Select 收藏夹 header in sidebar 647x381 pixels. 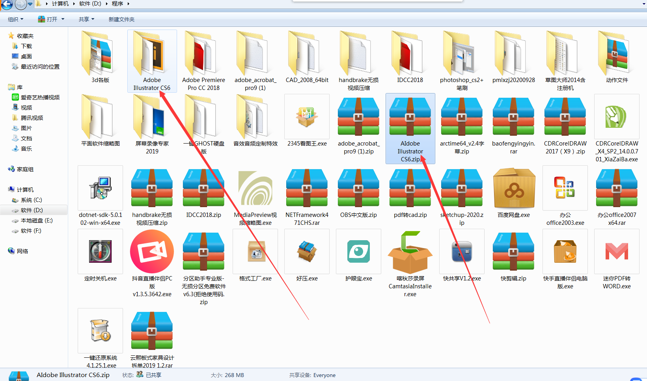25,36
